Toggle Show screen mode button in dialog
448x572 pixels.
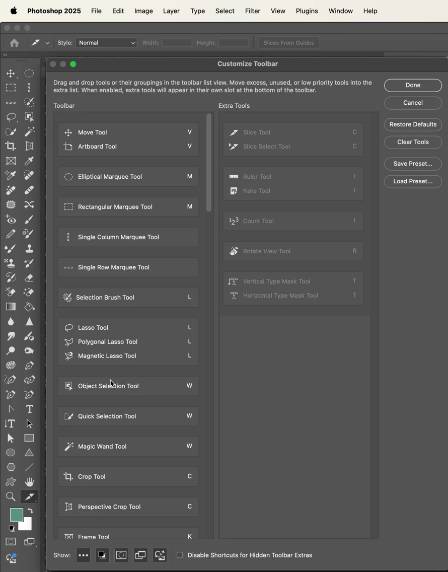click(140, 555)
